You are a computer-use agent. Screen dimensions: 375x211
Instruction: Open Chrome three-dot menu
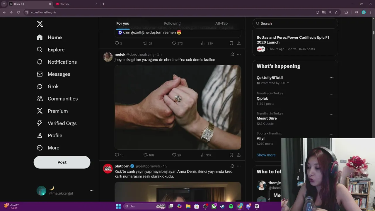click(x=370, y=12)
